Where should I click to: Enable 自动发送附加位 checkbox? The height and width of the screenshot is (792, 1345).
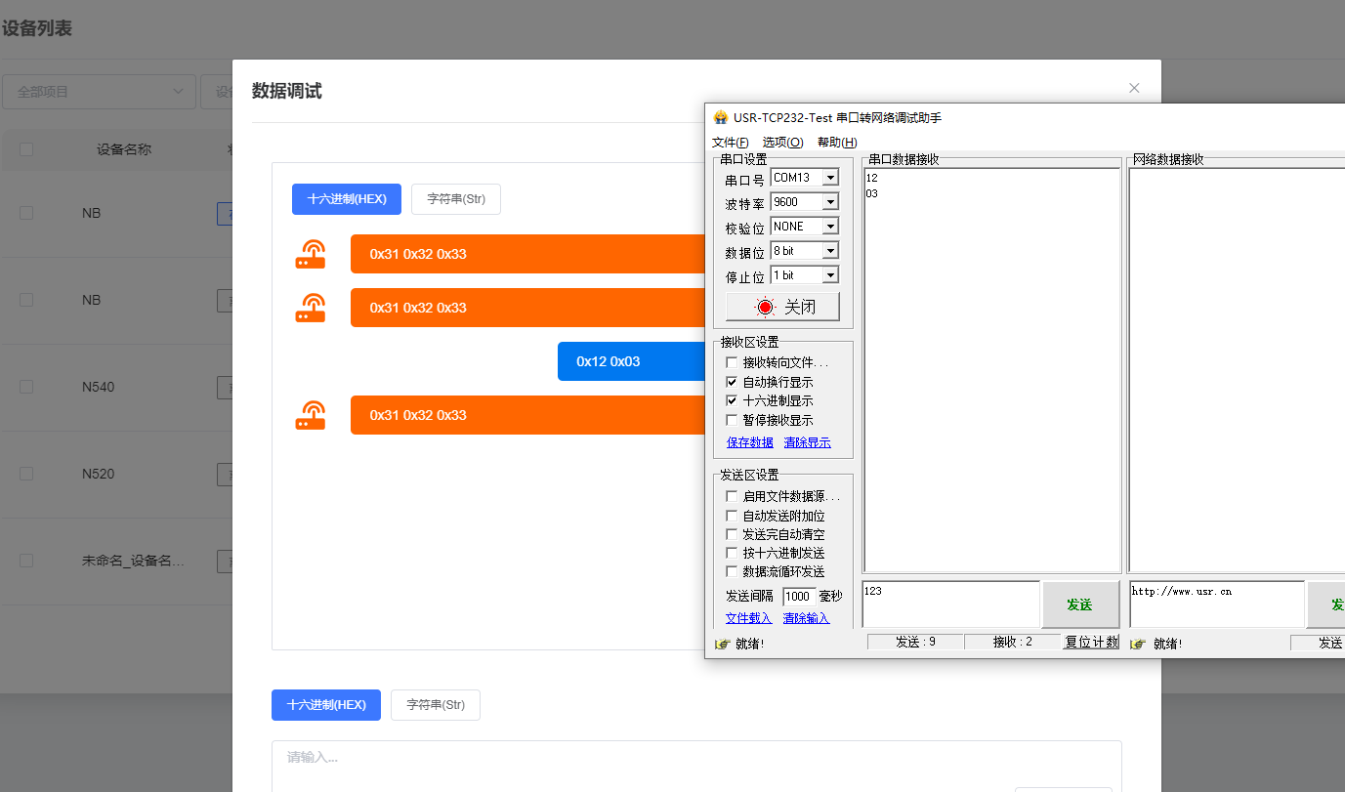pyautogui.click(x=732, y=516)
